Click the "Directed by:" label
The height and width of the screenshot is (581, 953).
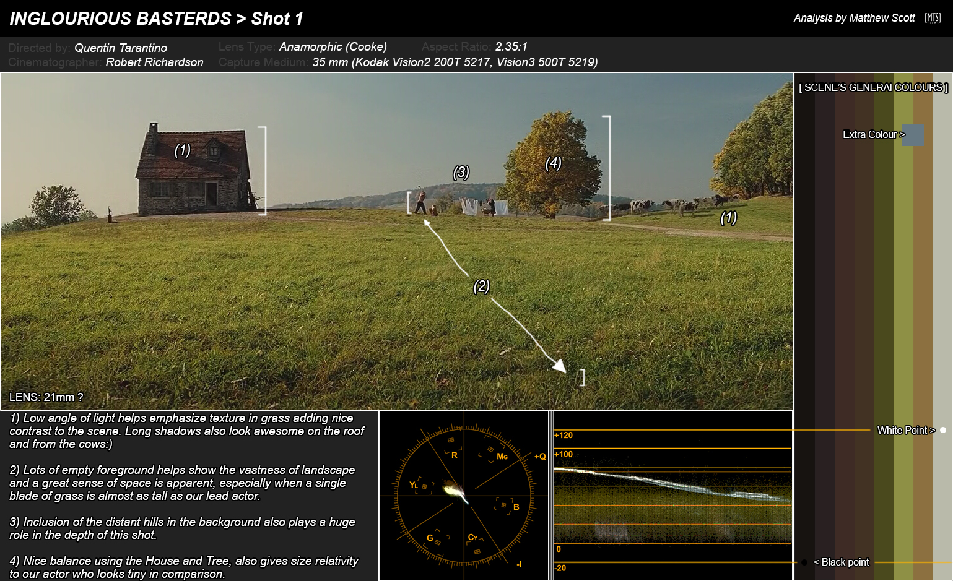point(39,48)
